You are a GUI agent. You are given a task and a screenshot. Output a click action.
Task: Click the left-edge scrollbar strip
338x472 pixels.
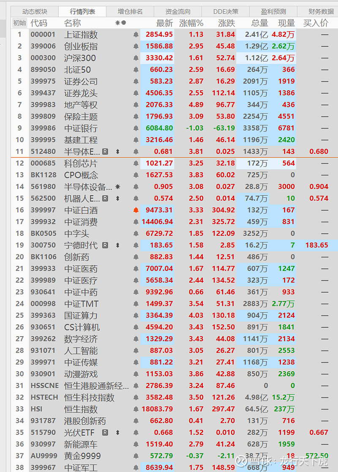tap(2, 169)
